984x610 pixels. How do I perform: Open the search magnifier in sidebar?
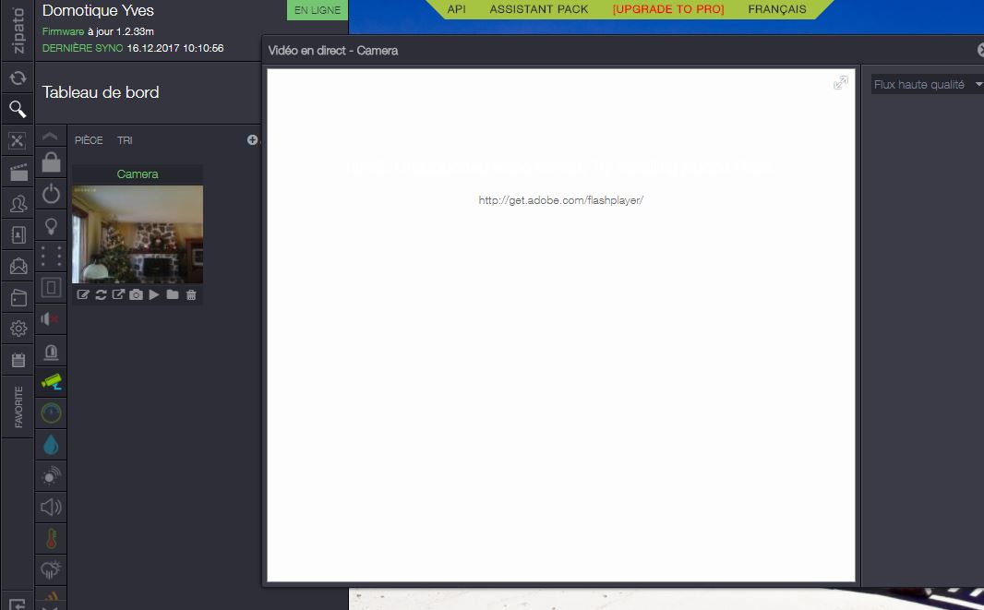coord(17,110)
